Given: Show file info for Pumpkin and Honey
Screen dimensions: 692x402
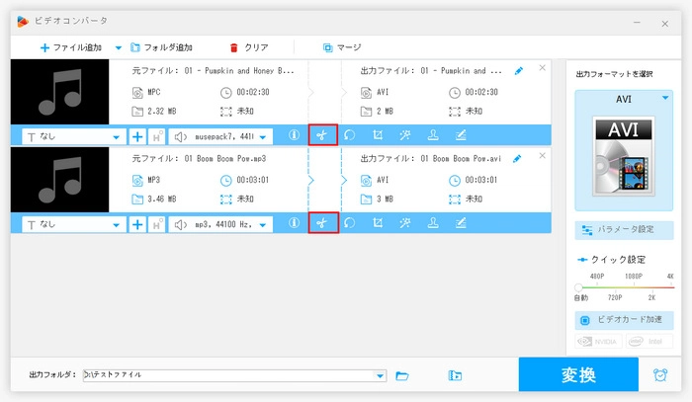Looking at the screenshot, I should click(294, 135).
